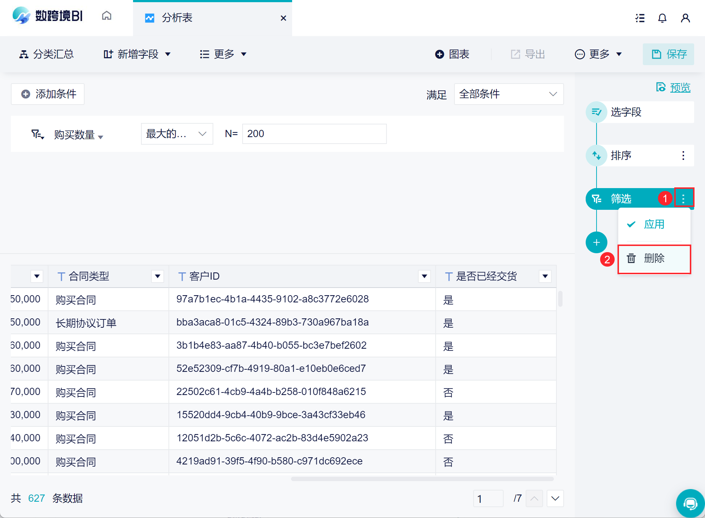Image resolution: width=705 pixels, height=518 pixels.
Task: Open 客户ID column dropdown arrow
Action: (424, 276)
